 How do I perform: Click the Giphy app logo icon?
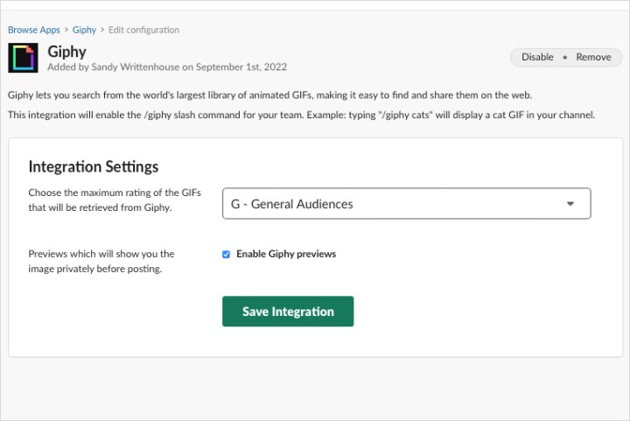coord(23,58)
